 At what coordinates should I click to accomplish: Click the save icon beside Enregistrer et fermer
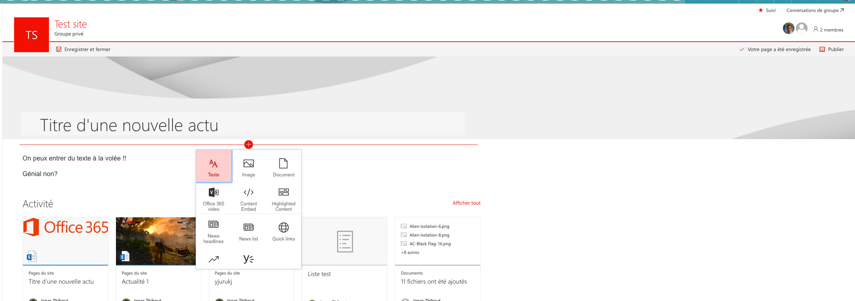point(59,49)
